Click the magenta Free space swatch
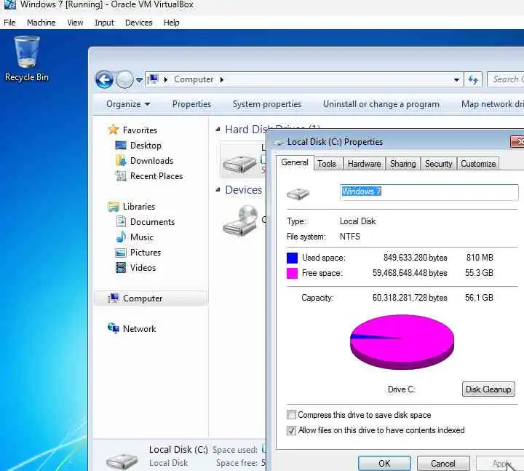This screenshot has width=524, height=471. 292,273
